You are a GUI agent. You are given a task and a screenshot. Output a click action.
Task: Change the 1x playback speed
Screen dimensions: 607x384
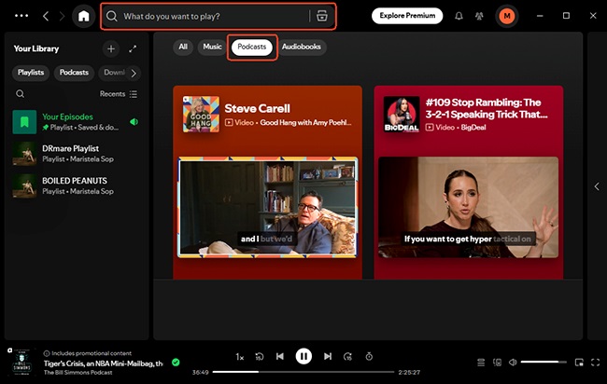[240, 357]
